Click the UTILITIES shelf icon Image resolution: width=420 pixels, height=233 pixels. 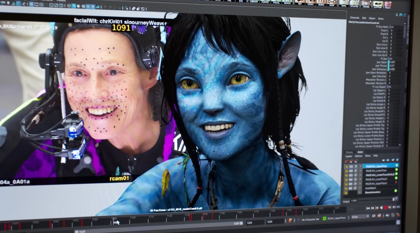354,3
